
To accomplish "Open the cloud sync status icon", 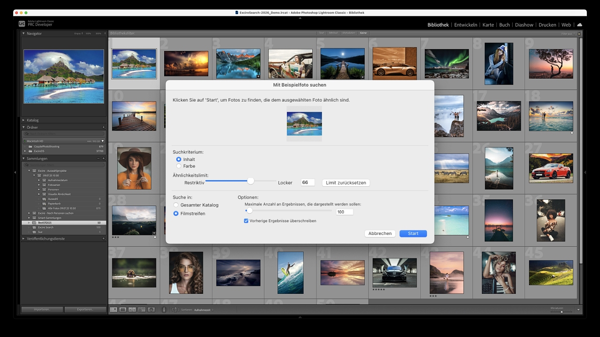I will tap(580, 25).
